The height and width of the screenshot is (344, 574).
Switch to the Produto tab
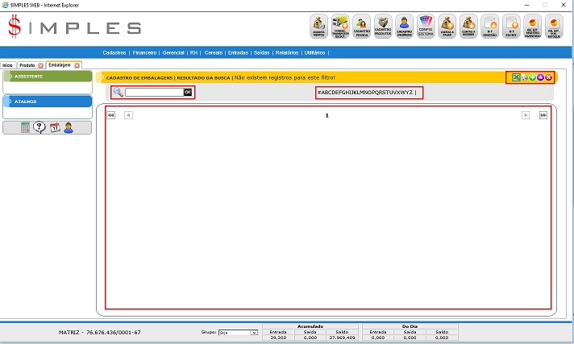[27, 64]
